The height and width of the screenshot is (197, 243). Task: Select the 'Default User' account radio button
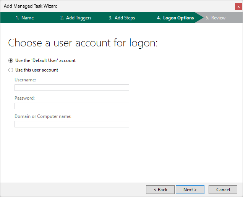click(x=11, y=60)
